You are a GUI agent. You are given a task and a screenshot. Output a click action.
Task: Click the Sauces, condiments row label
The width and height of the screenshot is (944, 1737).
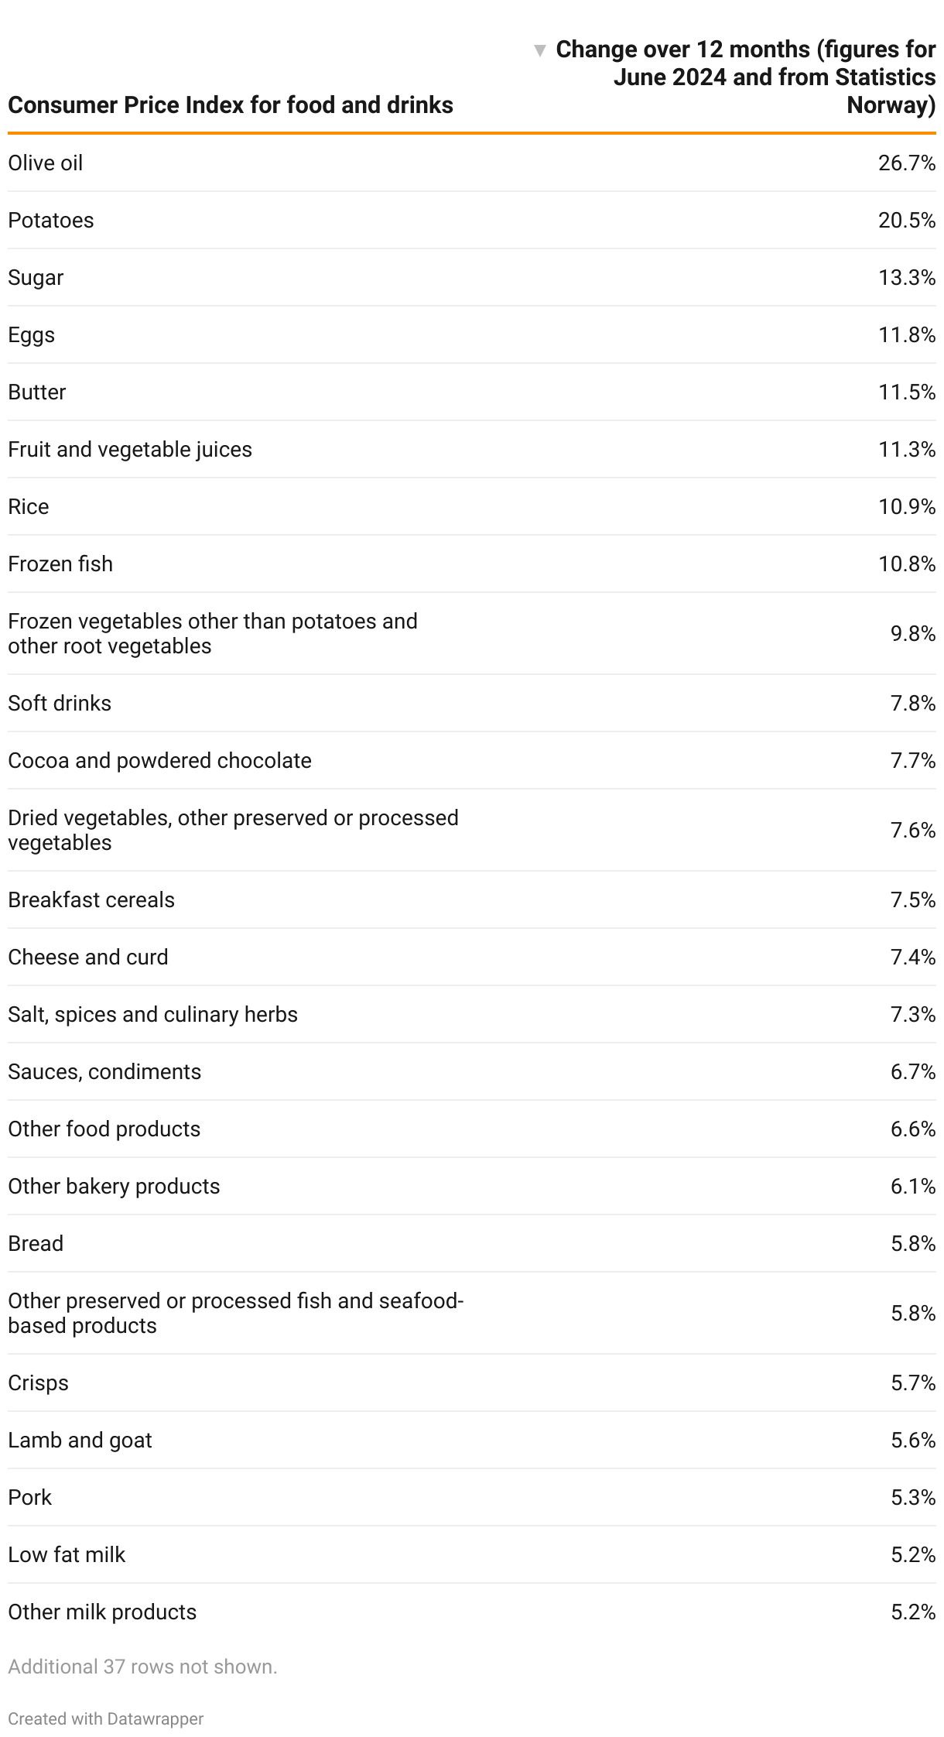tap(104, 1072)
